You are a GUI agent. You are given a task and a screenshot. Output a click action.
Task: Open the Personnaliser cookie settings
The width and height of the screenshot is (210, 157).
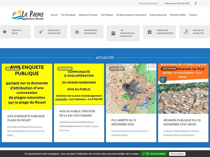177,154
